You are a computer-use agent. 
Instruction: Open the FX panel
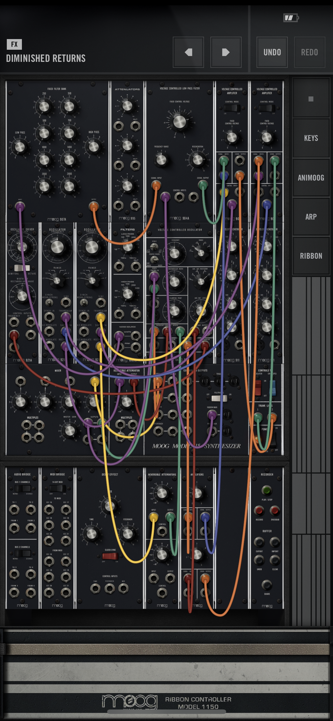pyautogui.click(x=14, y=44)
